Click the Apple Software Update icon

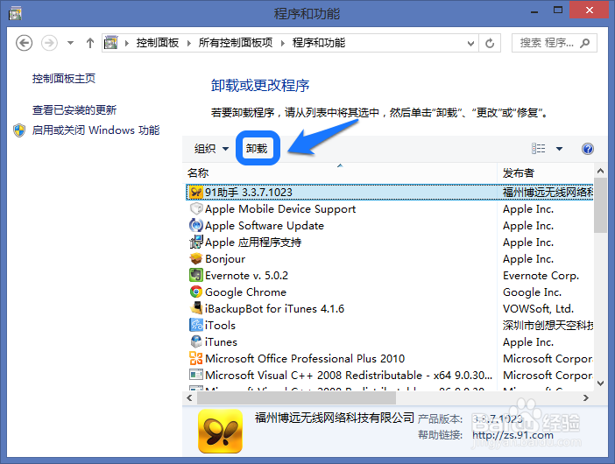pyautogui.click(x=195, y=225)
